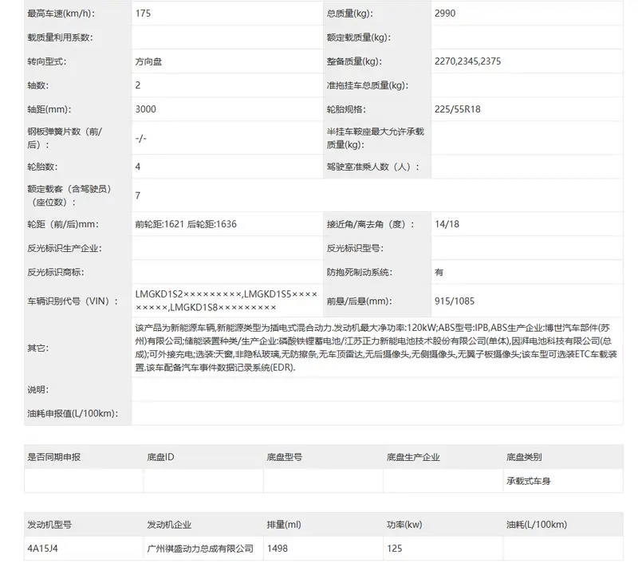The height and width of the screenshot is (567, 638).
Task: Select the 轮胎数 value 4
Action: [x=138, y=167]
